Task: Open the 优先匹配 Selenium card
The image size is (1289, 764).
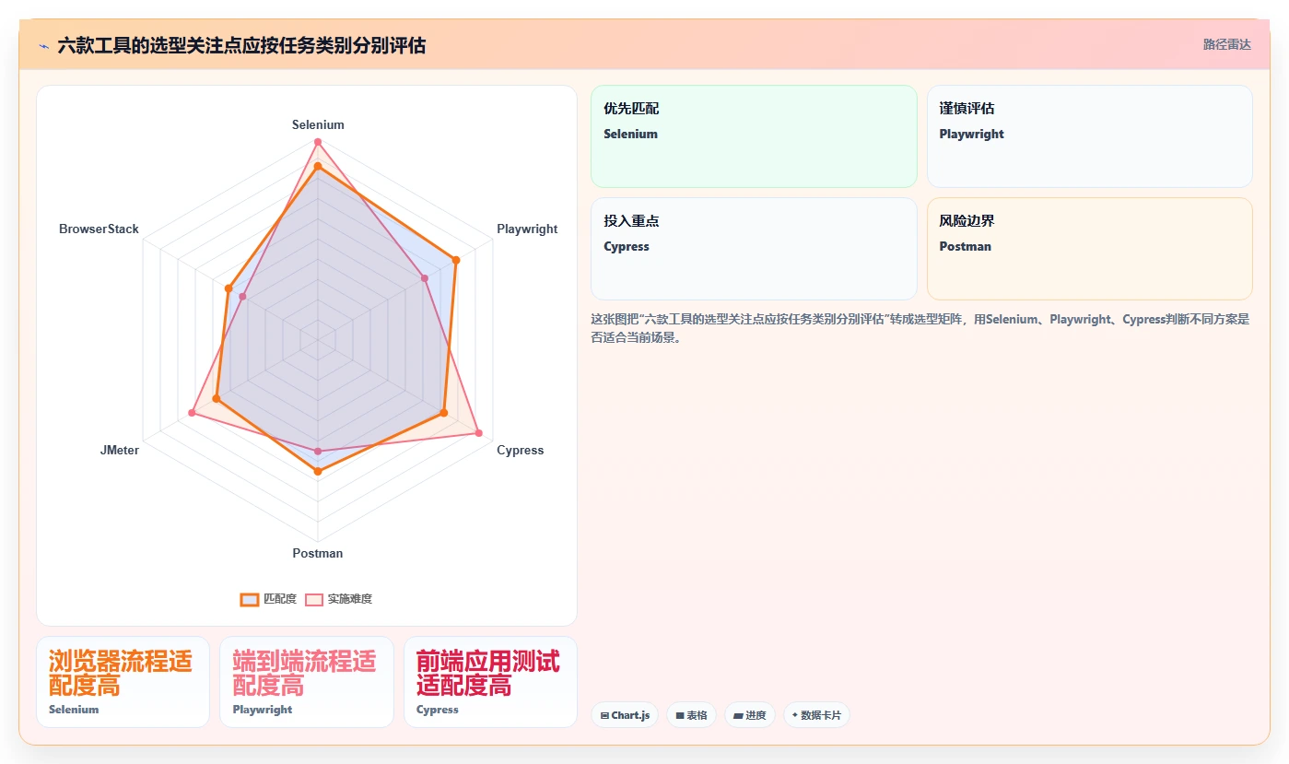Action: click(754, 136)
